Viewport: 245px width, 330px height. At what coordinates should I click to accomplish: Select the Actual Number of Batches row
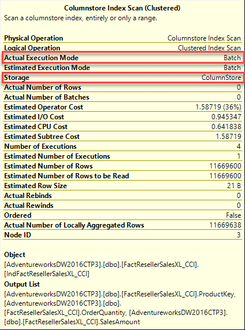point(122,97)
